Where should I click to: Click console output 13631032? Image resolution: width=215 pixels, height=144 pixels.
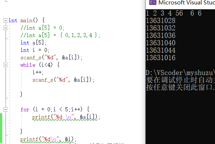pos(161,28)
